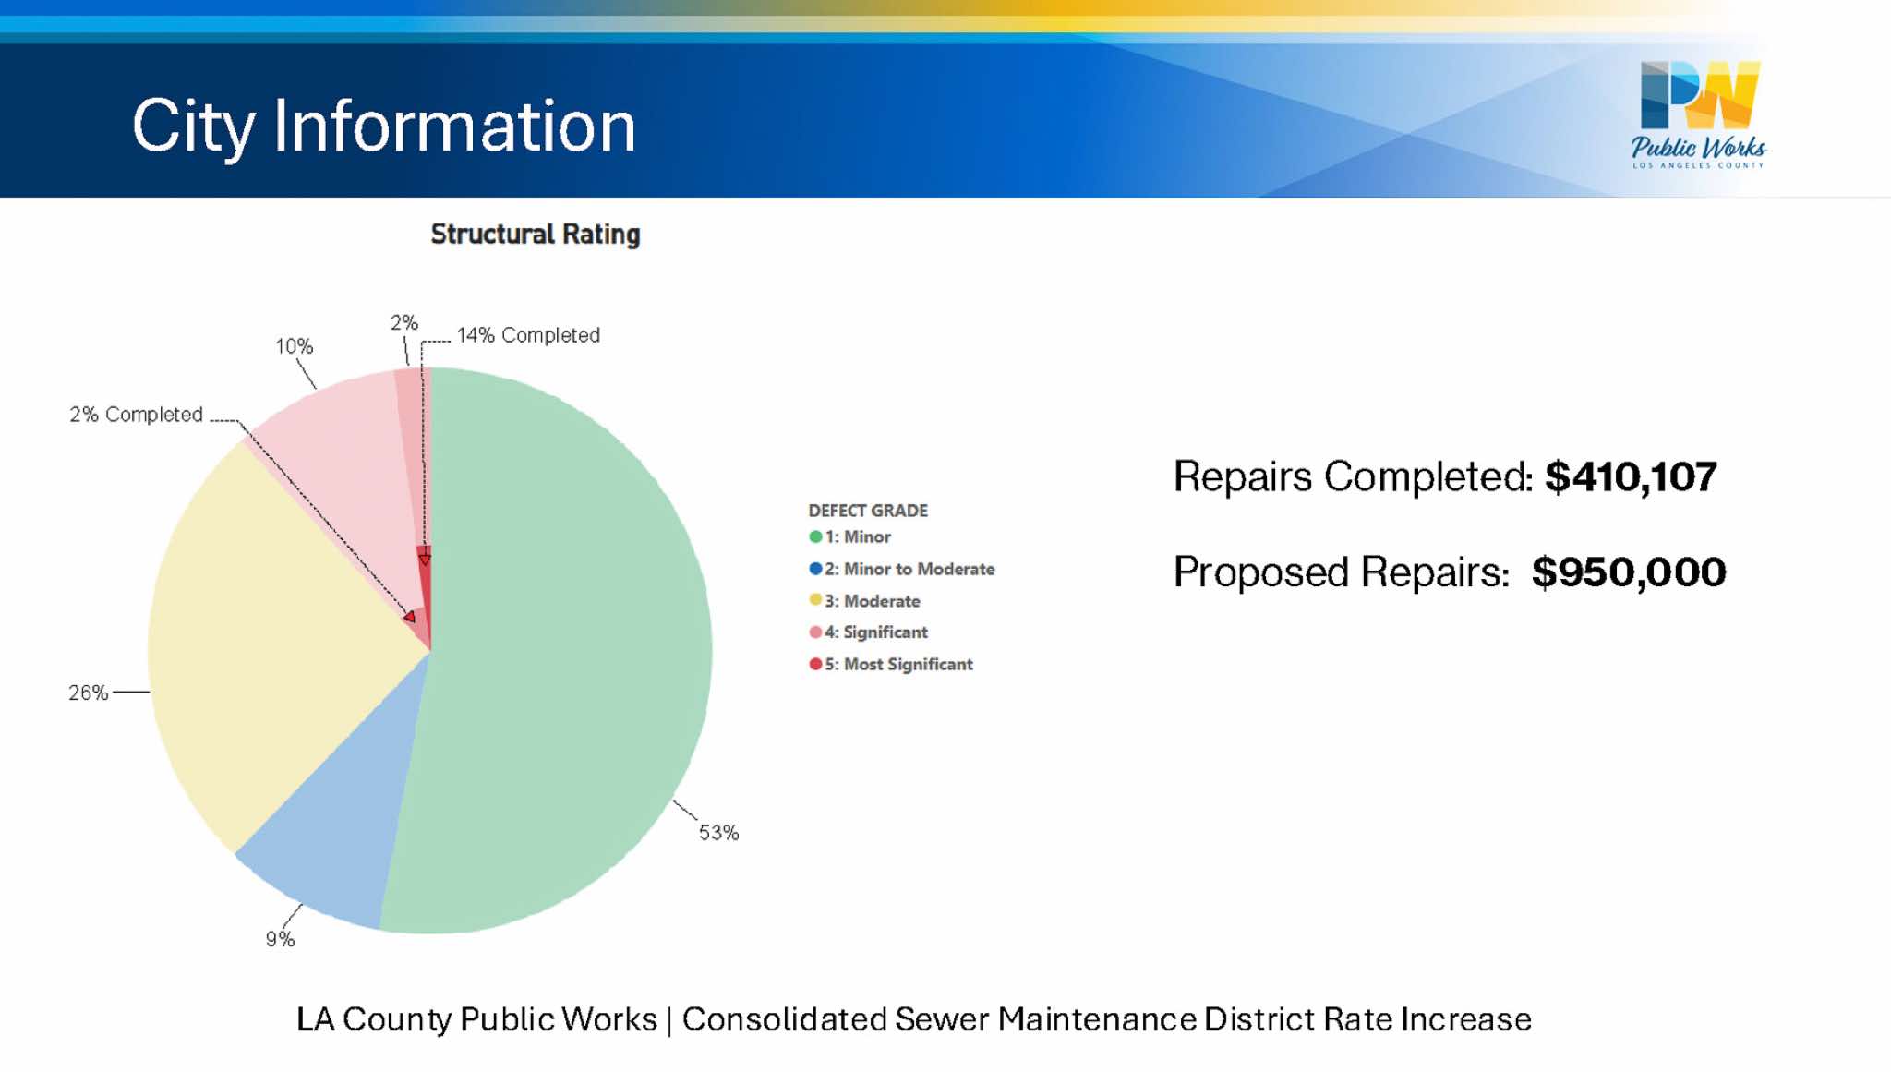Click the '14% Completed' label
The width and height of the screenshot is (1891, 1072).
click(x=528, y=335)
